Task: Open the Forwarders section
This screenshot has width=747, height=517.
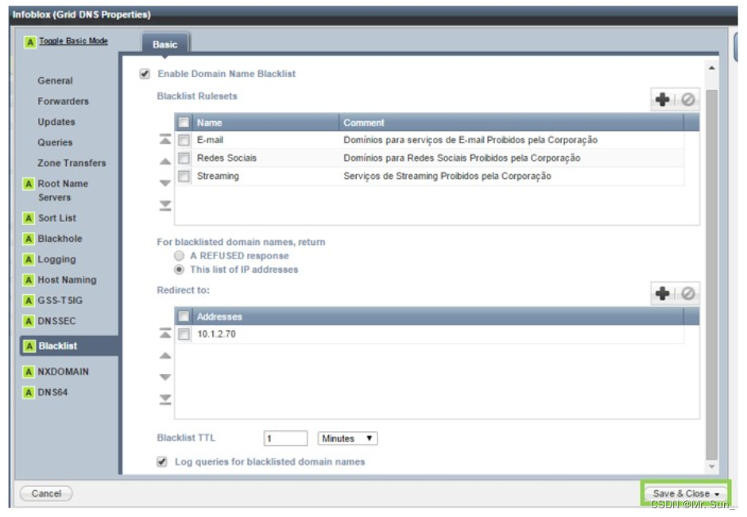Action: pyautogui.click(x=64, y=102)
